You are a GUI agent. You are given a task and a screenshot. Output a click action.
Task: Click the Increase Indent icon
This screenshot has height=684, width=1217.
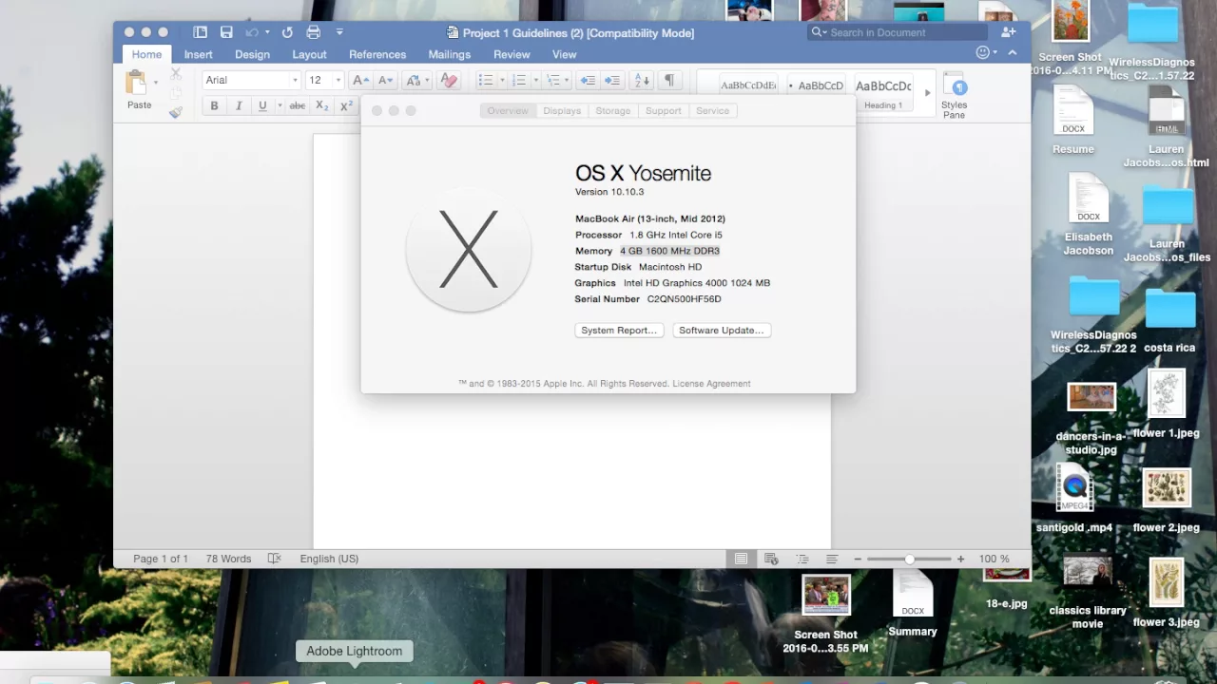point(612,81)
